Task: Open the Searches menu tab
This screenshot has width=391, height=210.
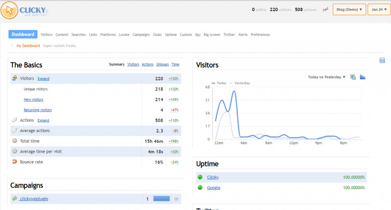Action: pos(79,35)
